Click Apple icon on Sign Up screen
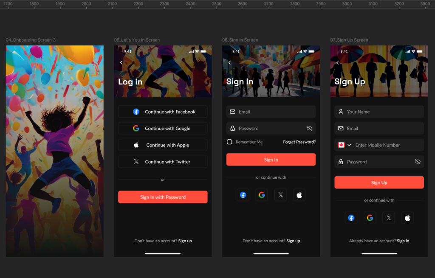435x278 pixels. (407, 218)
